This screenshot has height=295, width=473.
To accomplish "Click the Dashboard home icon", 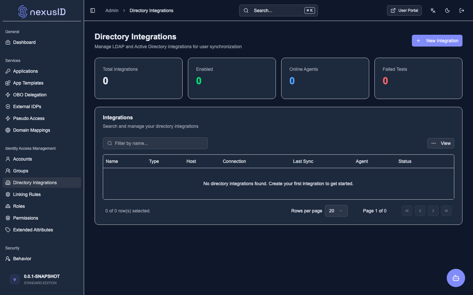I will pyautogui.click(x=8, y=42).
